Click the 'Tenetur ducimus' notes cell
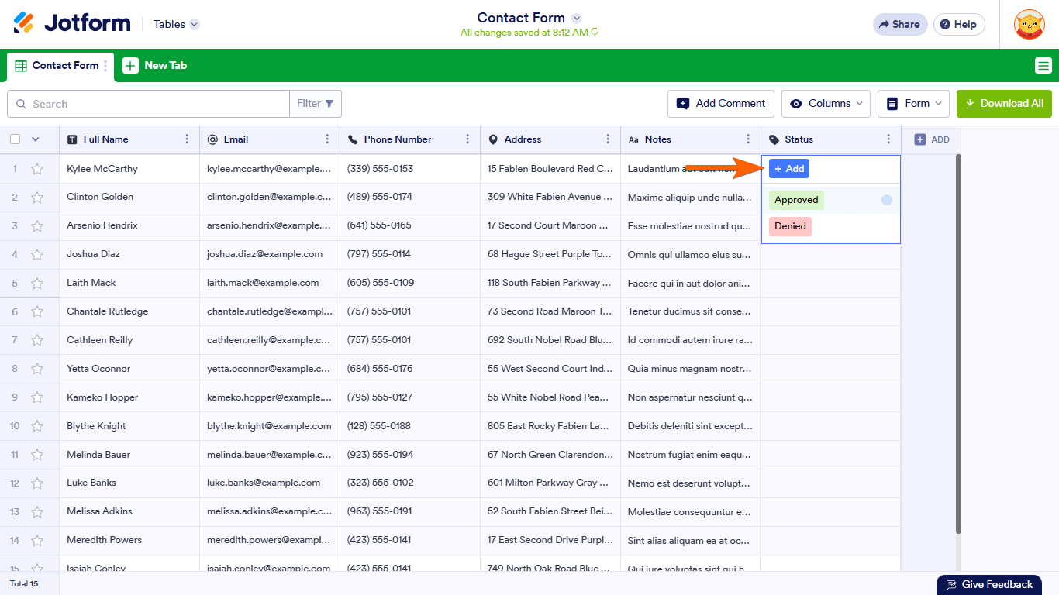Screen dimensions: 1059x595 [x=691, y=312]
